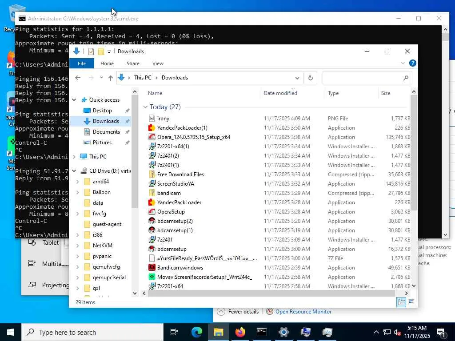Viewport: 455px width, 341px height.
Task: Select the YursFileReady 7Z file icon
Action: 152,258
